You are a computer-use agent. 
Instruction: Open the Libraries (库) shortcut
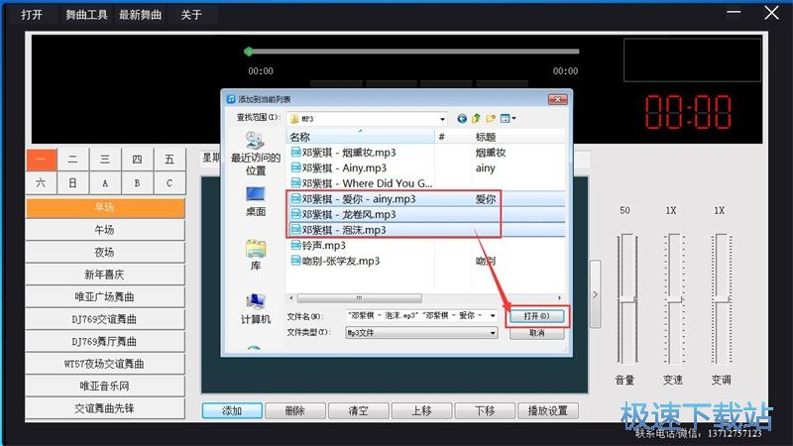[x=256, y=255]
